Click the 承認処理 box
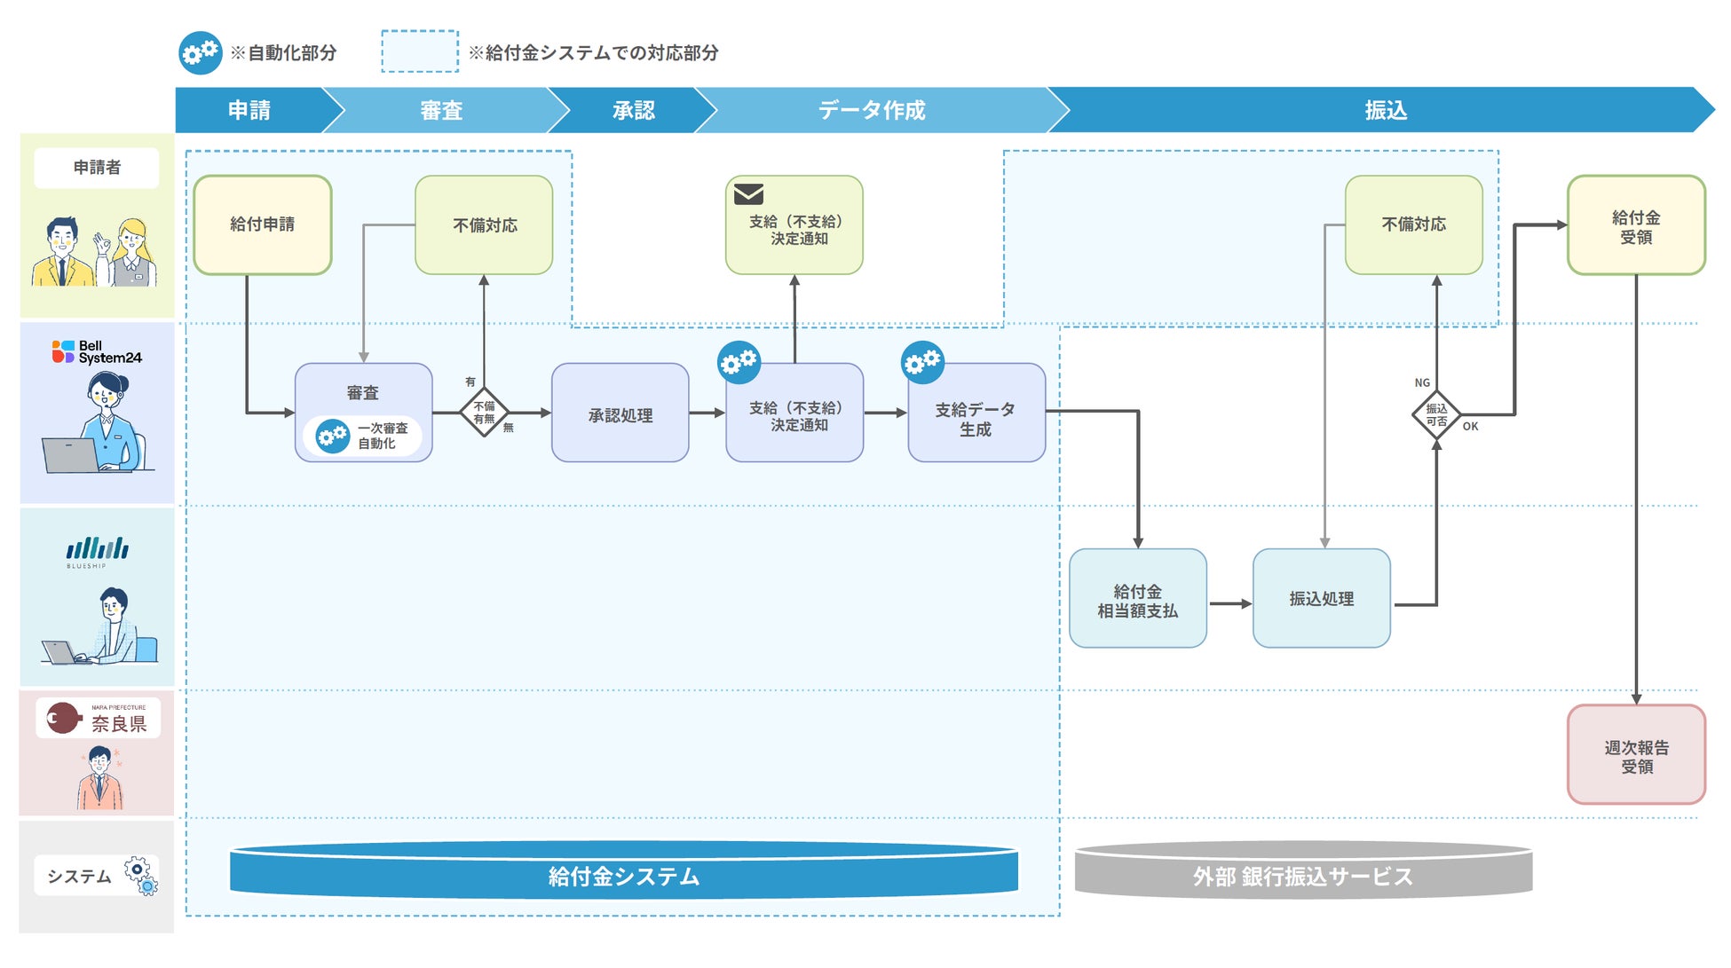1731x968 pixels. click(620, 413)
